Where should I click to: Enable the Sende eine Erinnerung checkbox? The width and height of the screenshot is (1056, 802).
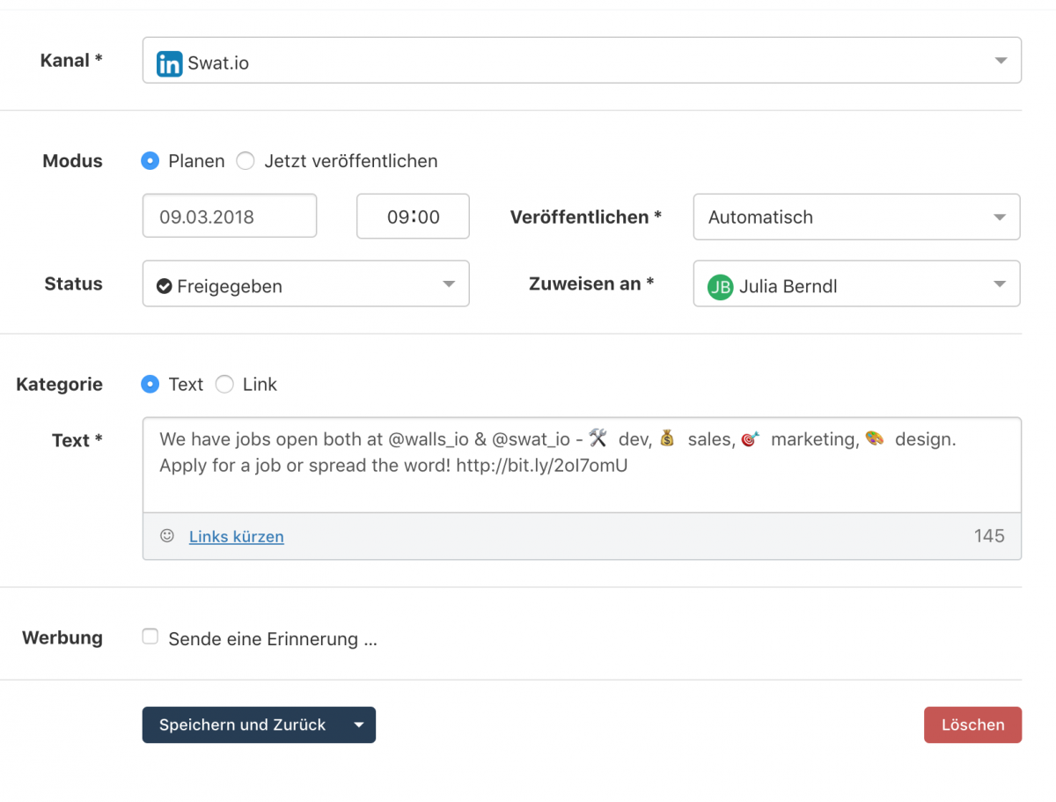[150, 636]
